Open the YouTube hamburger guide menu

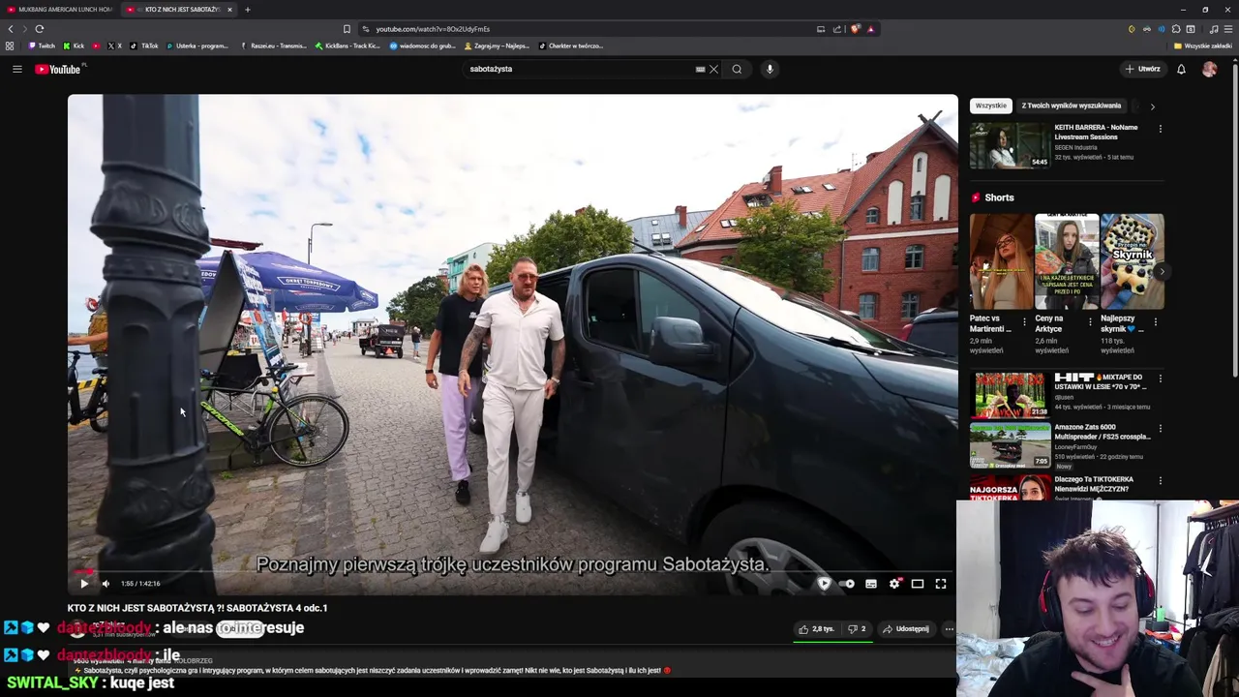16,69
